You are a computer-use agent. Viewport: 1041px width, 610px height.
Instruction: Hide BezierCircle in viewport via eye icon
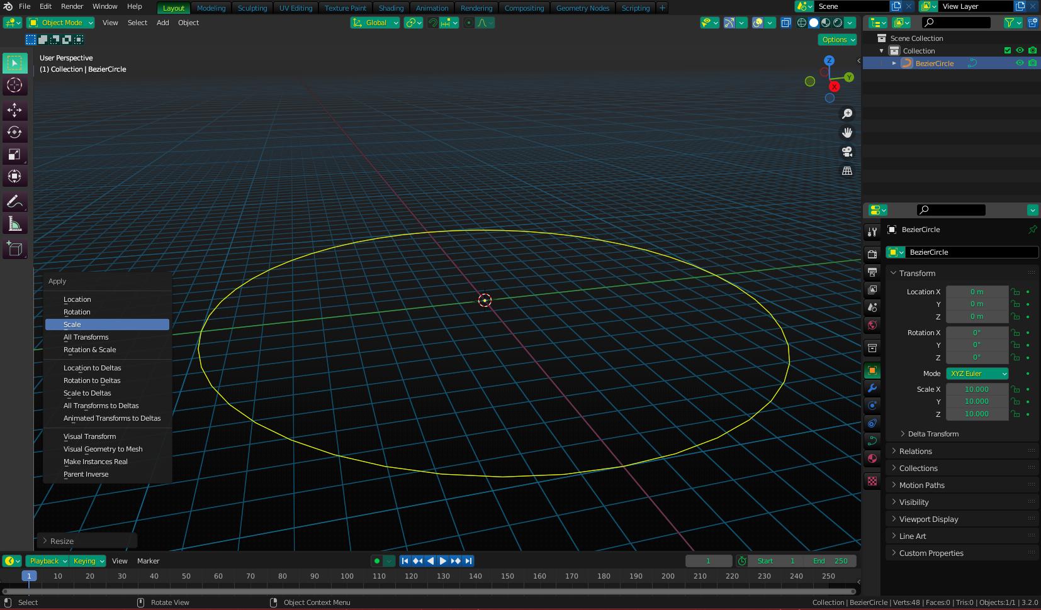coord(1020,63)
